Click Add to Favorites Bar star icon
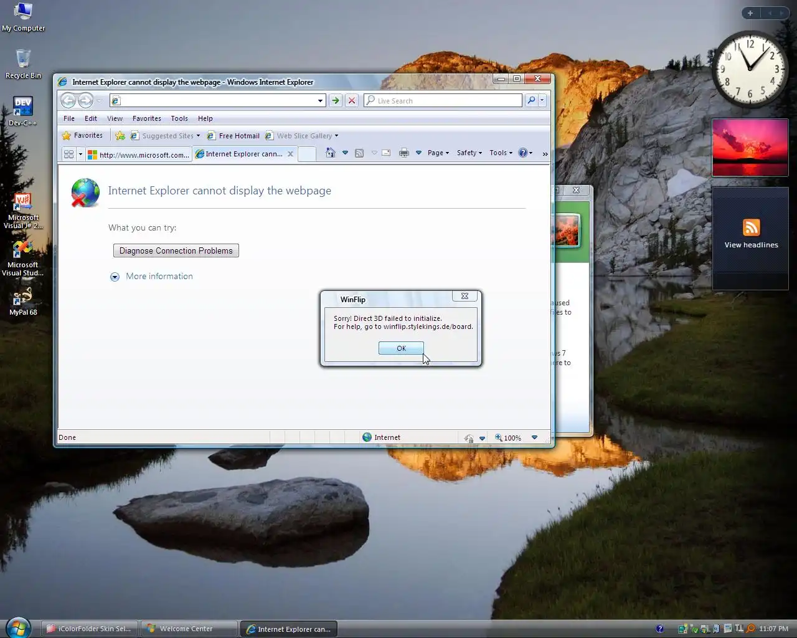The image size is (797, 638). (120, 136)
